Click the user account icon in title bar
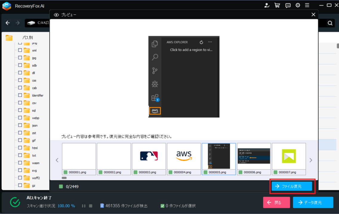The image size is (339, 214). (x=267, y=5)
